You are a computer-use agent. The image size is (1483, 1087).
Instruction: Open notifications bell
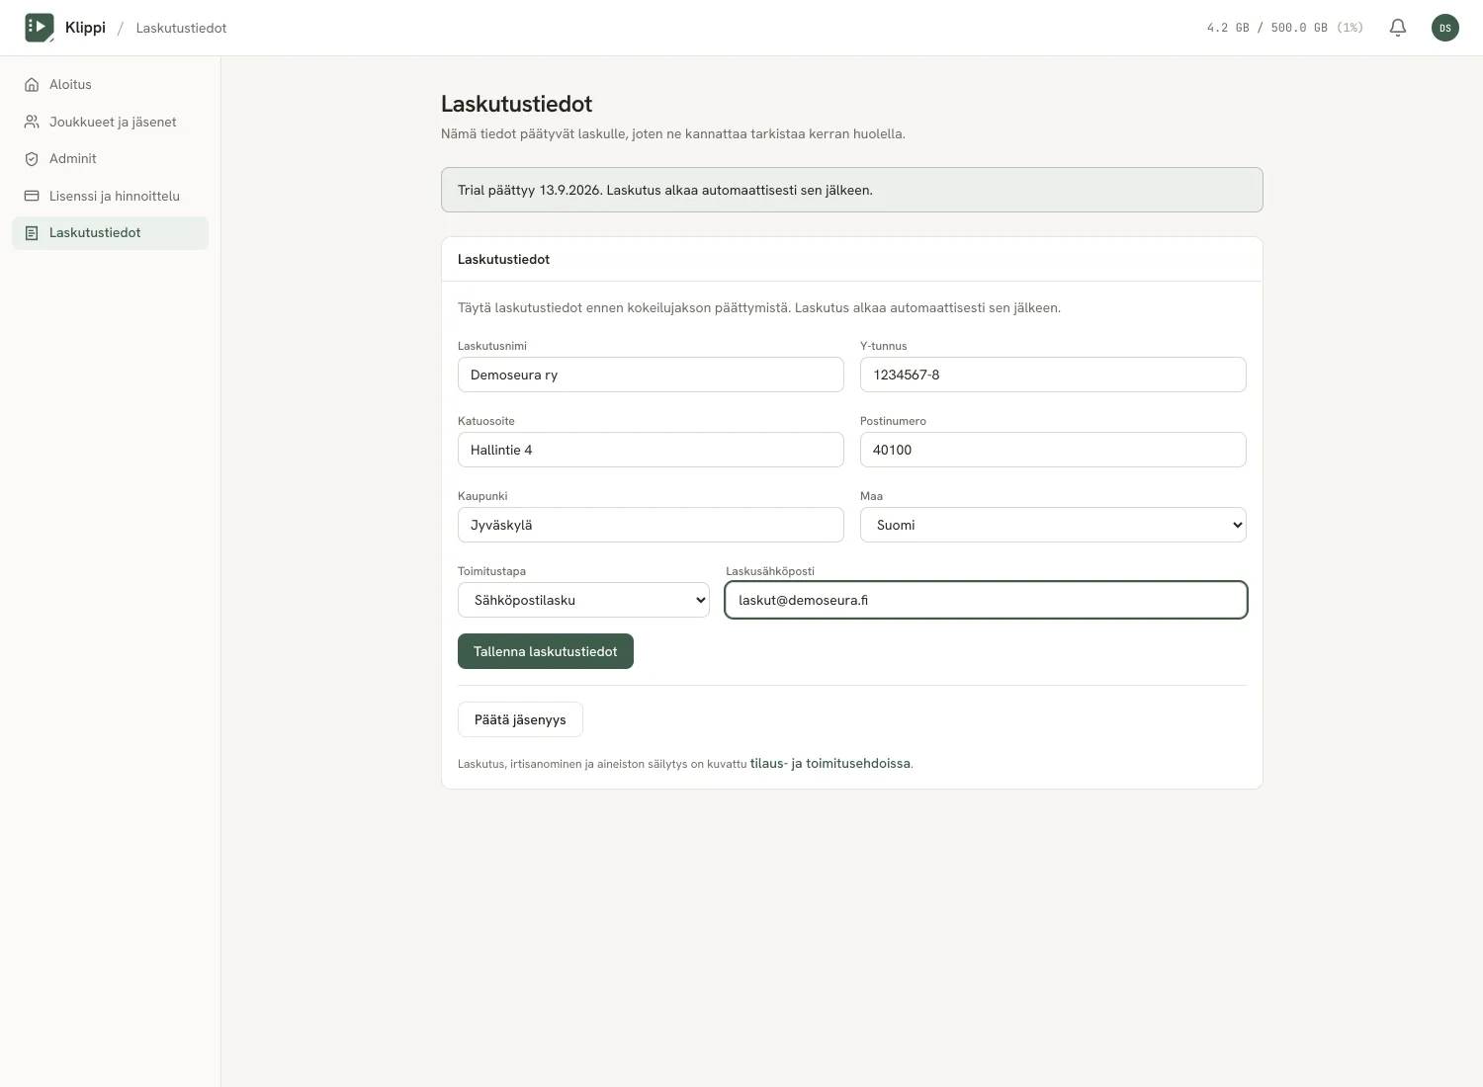(x=1398, y=28)
